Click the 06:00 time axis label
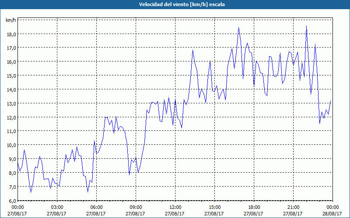 96,208
